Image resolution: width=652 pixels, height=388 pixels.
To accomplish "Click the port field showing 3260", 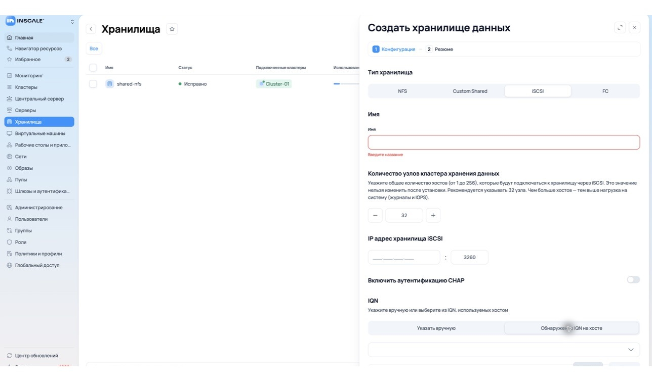I will 470,257.
